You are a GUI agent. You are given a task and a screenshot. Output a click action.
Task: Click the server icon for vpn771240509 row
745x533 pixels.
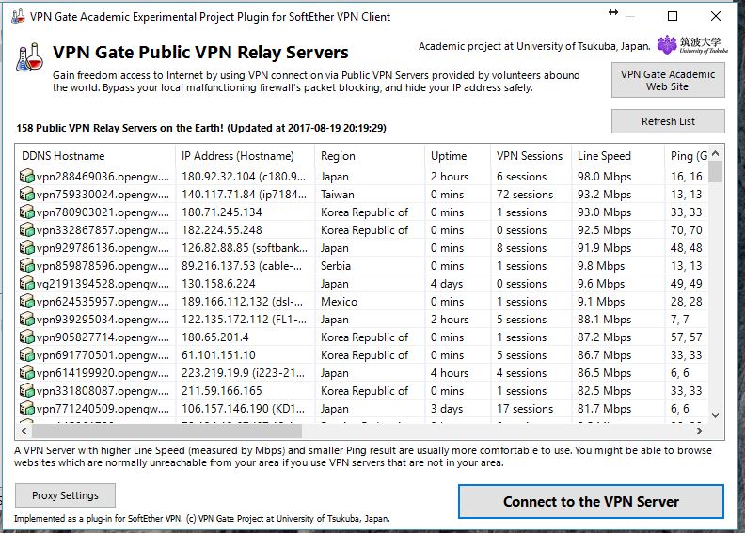[26, 409]
